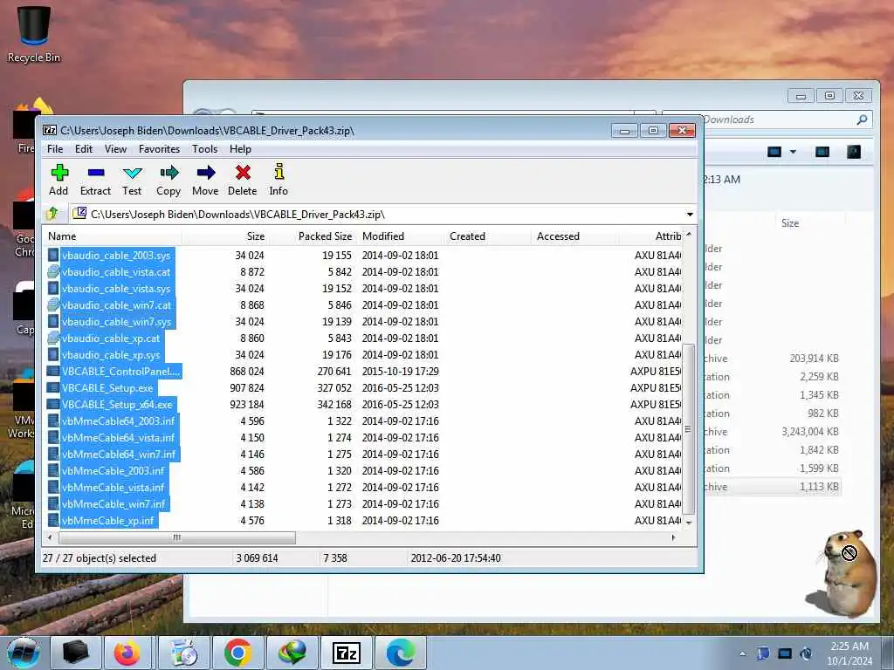This screenshot has height=670, width=894.
Task: Select vbaudio_cable_vista.sys file
Action: click(116, 288)
